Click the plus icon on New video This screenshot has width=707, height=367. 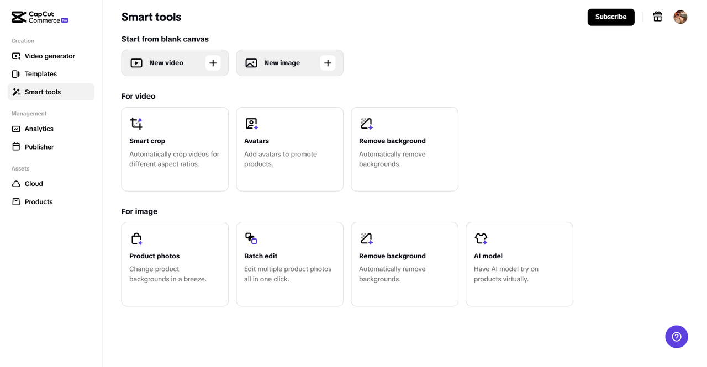tap(213, 63)
